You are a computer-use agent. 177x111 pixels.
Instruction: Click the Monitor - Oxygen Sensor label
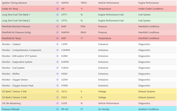[x=15, y=80]
